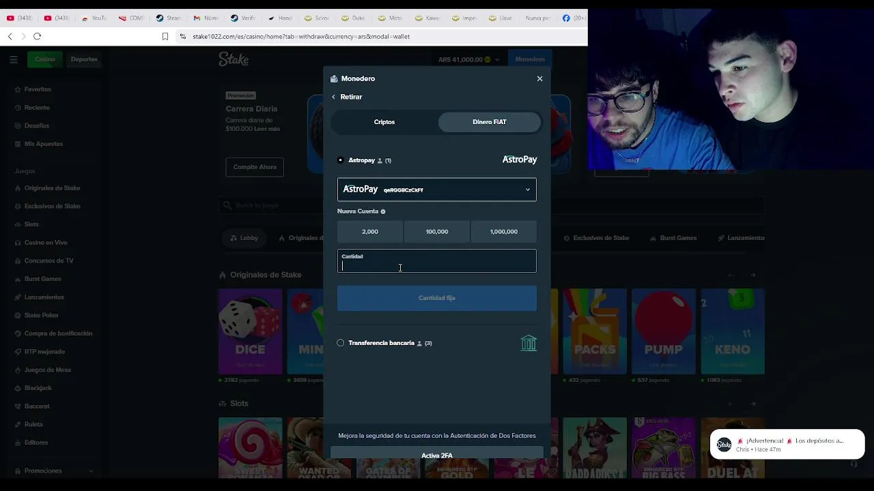Select the Astropay radio option

click(x=341, y=160)
